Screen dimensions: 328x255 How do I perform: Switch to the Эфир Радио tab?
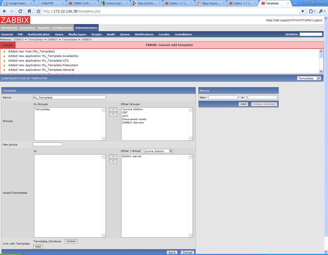click(x=210, y=4)
